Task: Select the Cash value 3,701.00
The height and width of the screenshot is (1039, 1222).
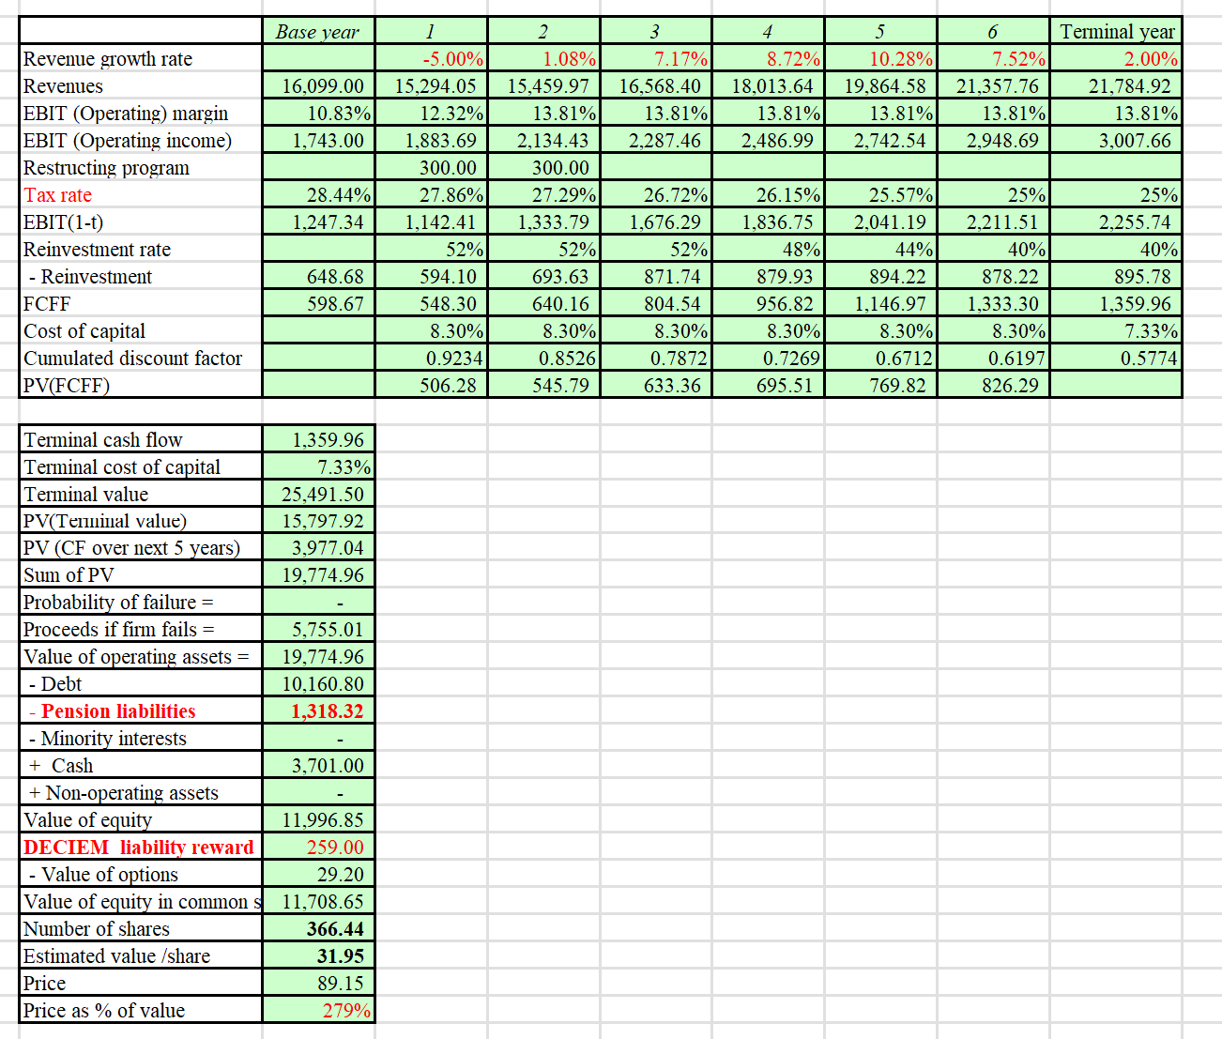Action: pyautogui.click(x=318, y=767)
